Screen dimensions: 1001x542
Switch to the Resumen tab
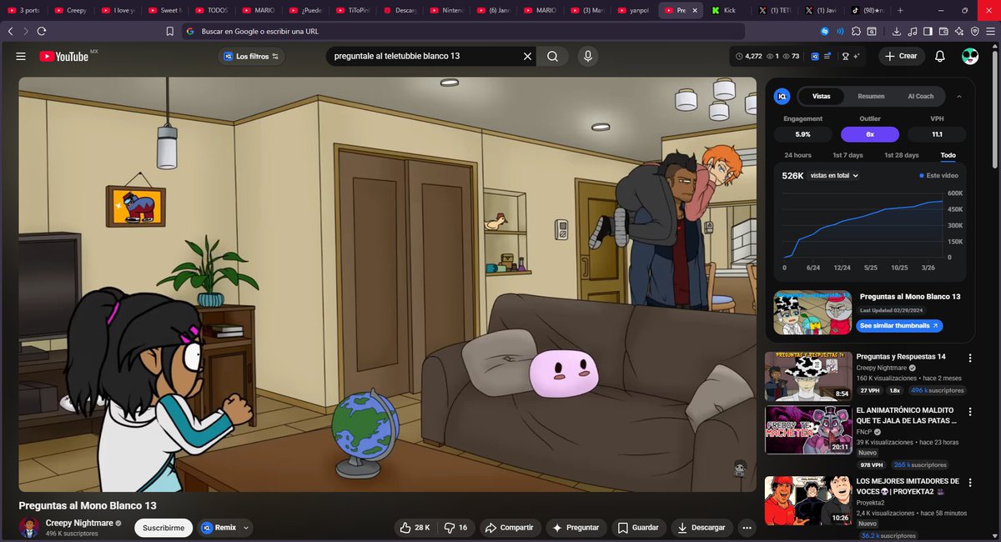(871, 97)
